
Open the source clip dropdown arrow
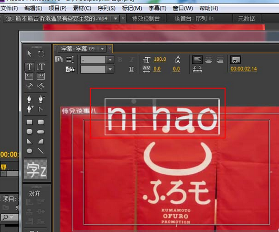tap(116, 18)
